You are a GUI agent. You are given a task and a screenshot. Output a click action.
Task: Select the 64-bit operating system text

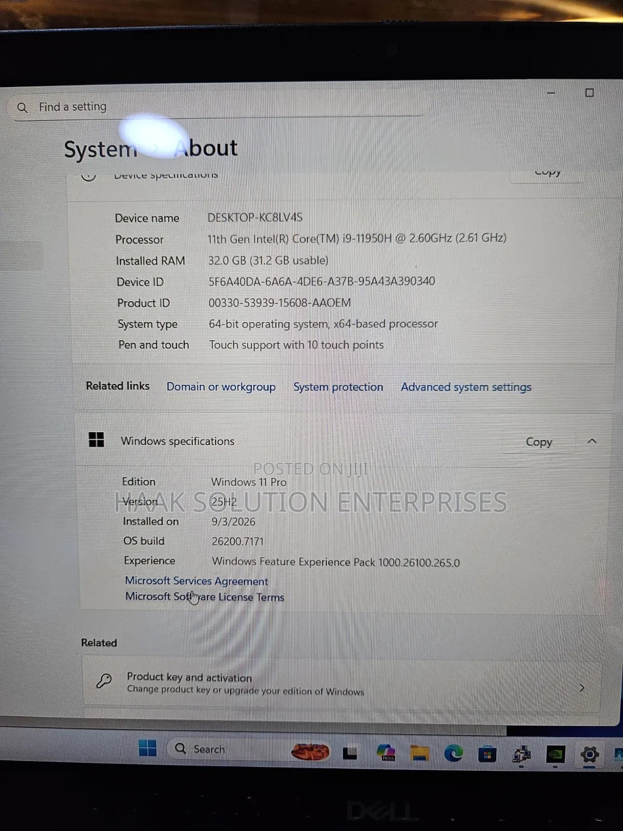point(323,324)
